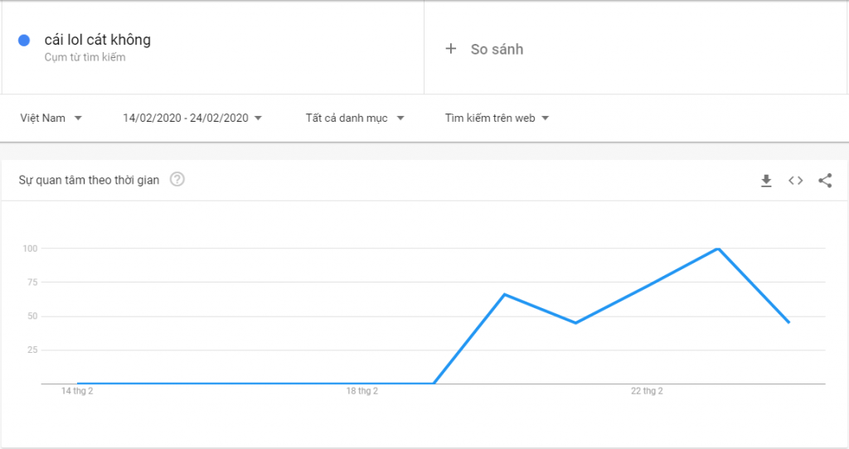Viewport: 849px width, 449px height.
Task: Open the Việt Nam region dropdown
Action: (x=51, y=118)
